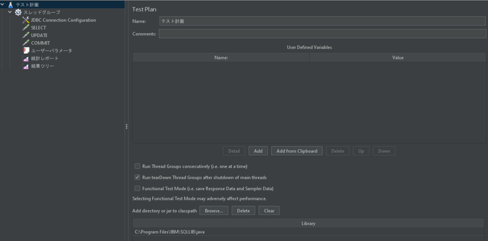Click the Detail button

click(234, 151)
